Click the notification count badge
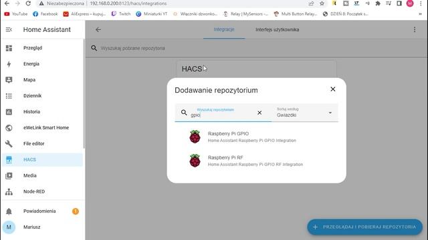The image size is (428, 240). click(76, 211)
